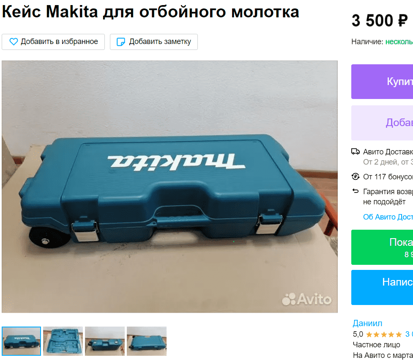Add listing to favorites with Добавить в избранное
The image size is (413, 360).
pos(53,41)
